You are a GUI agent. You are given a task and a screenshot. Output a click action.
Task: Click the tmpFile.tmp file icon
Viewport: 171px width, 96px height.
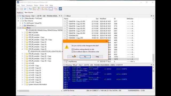67,62
